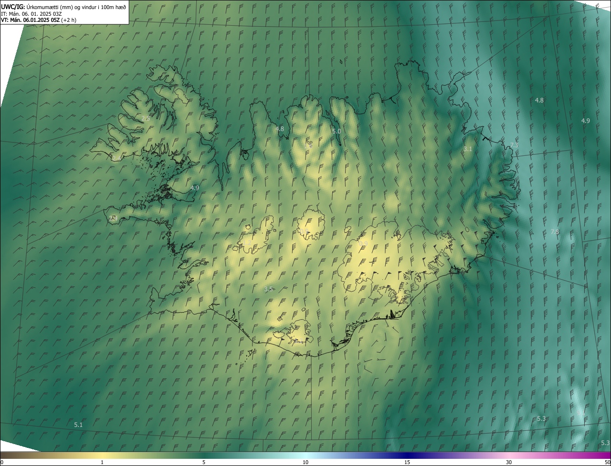Screen dimensions: 611x466
Task: Click the 7.8 value label over the eastern sea
Action: coord(555,232)
